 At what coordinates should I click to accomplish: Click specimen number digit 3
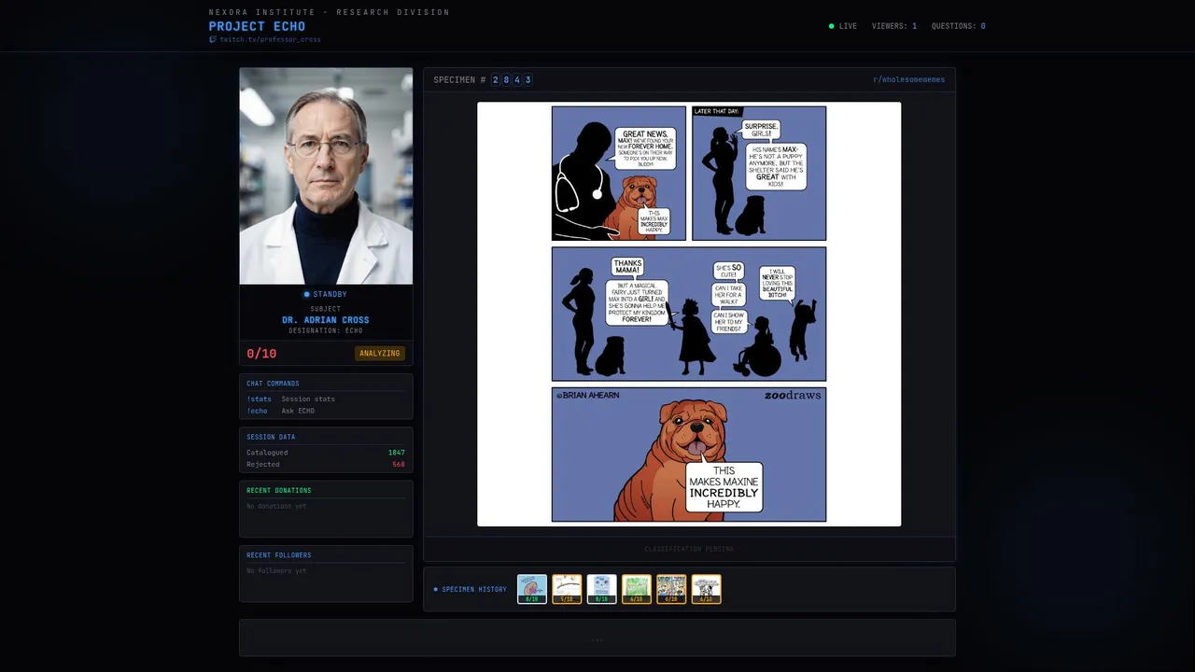pos(528,79)
